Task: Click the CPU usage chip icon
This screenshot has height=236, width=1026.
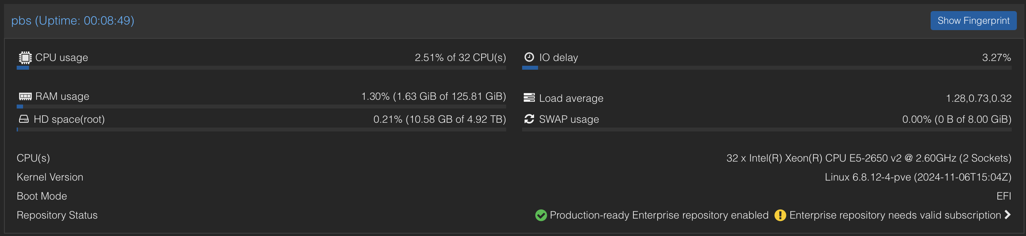Action: tap(25, 57)
